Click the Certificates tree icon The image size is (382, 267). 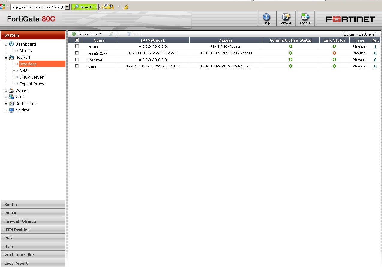[x=11, y=103]
